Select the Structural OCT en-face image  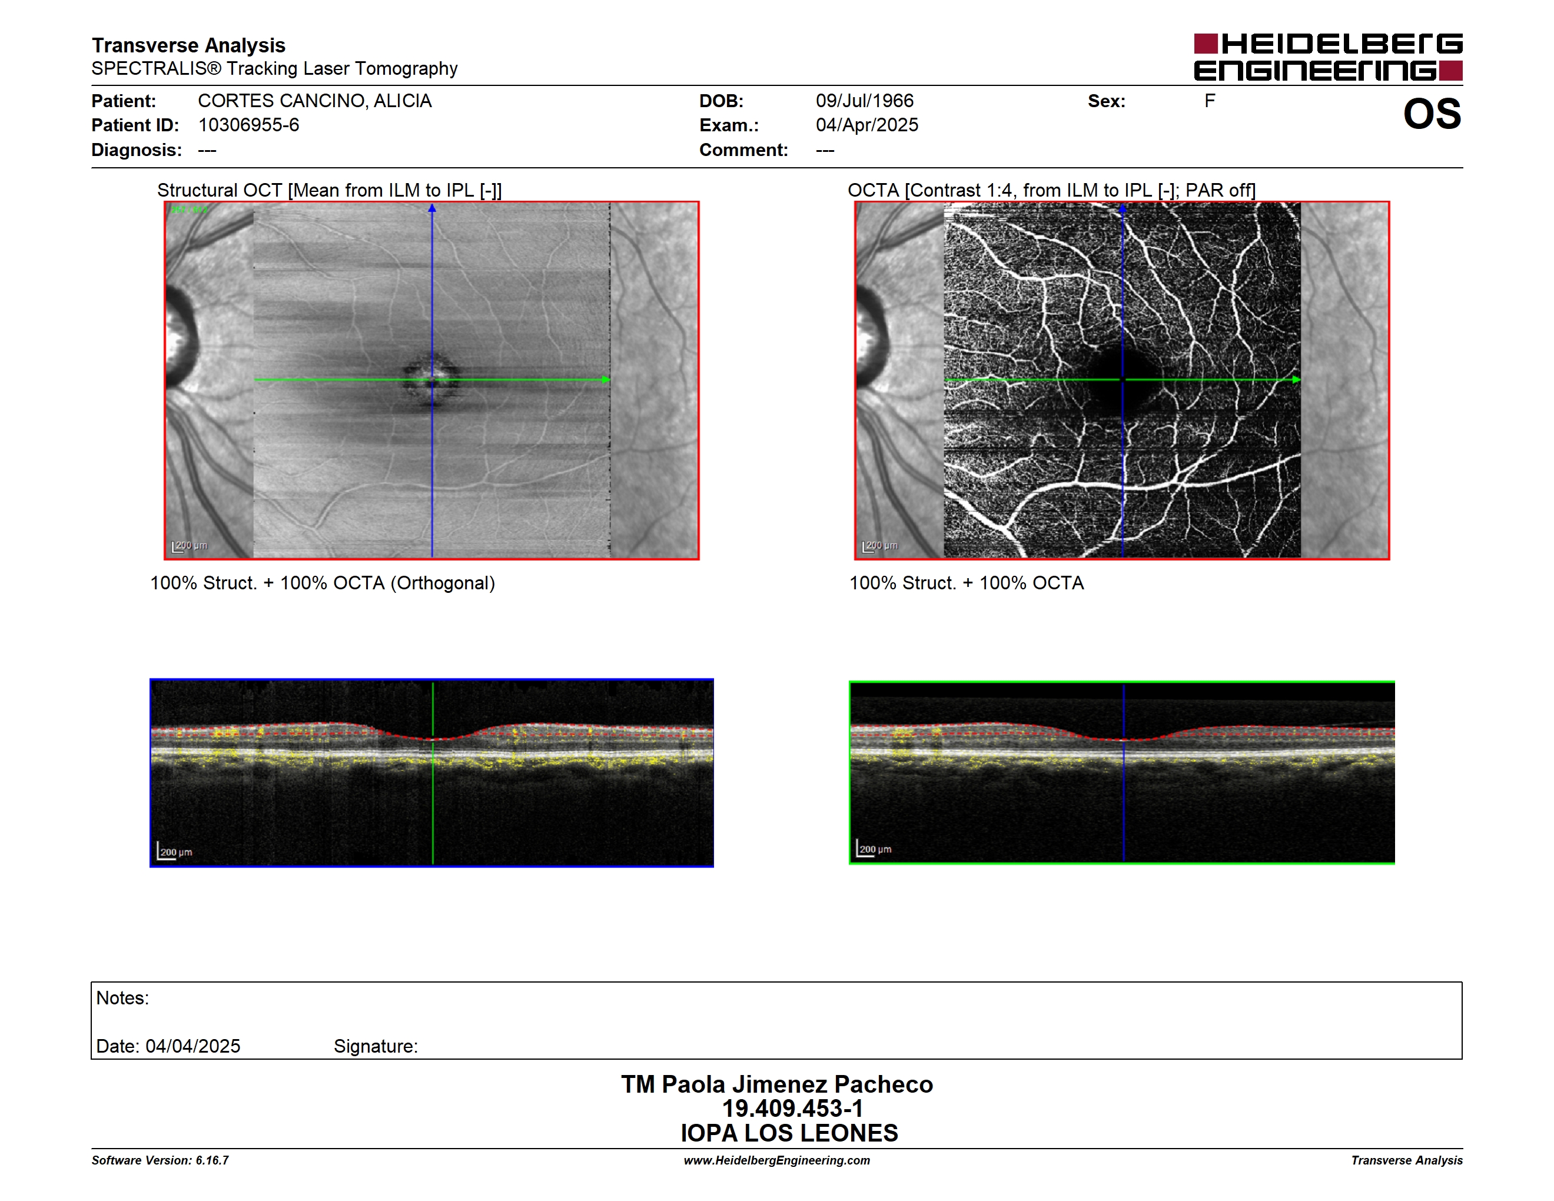point(431,381)
